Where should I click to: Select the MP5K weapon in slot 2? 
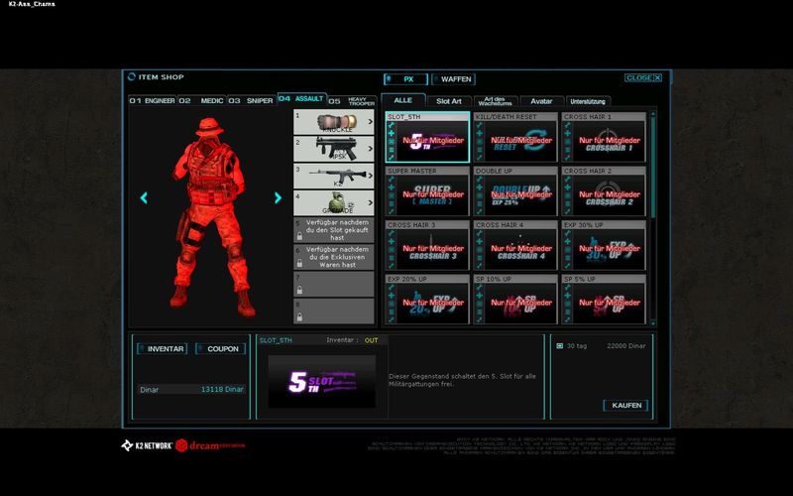pos(334,149)
